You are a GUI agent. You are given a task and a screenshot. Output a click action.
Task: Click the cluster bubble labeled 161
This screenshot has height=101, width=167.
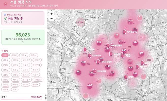(x=78, y=72)
